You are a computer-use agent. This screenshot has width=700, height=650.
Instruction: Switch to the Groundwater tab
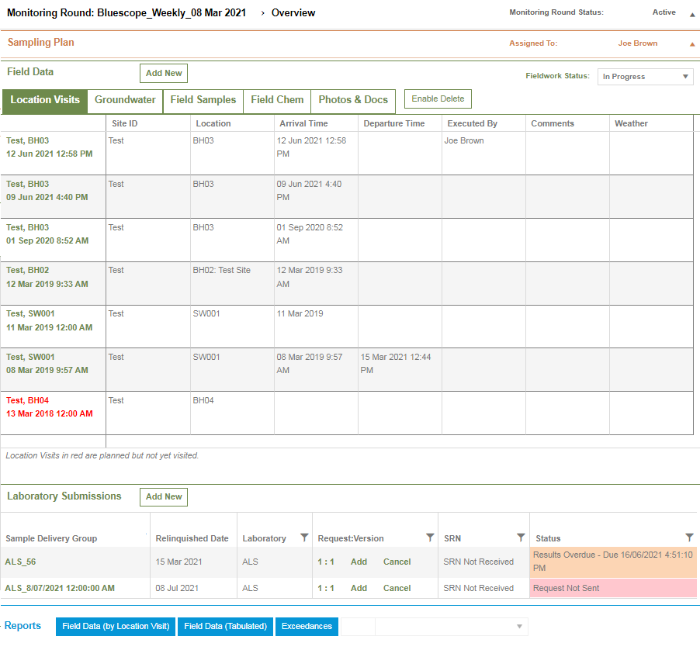[x=124, y=100]
